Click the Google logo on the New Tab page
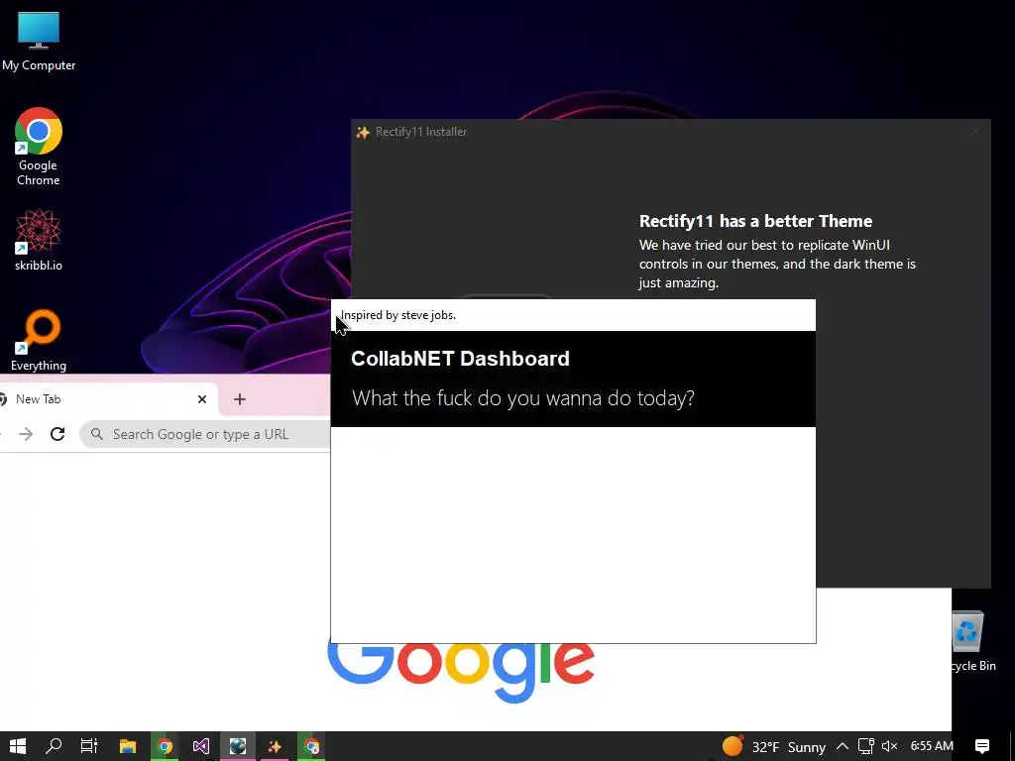The image size is (1015, 761). click(461, 672)
